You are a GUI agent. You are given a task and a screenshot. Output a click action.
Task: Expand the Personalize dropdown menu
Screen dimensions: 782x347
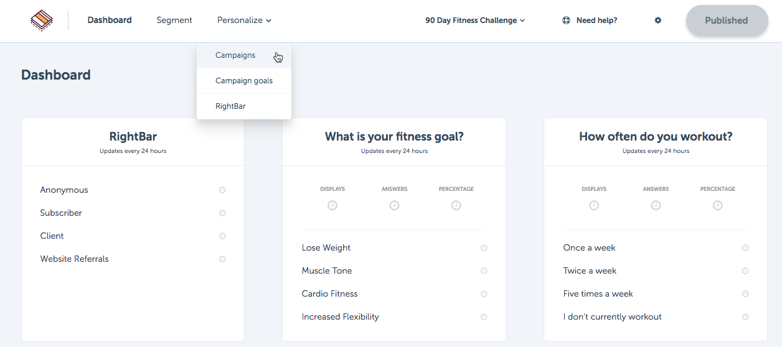coord(244,21)
